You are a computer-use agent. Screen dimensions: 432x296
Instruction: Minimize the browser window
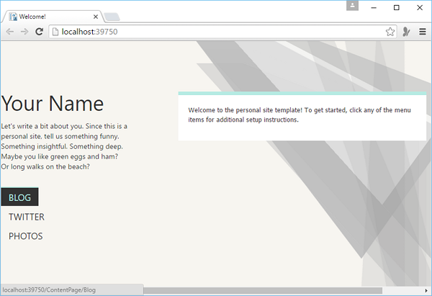coord(373,7)
